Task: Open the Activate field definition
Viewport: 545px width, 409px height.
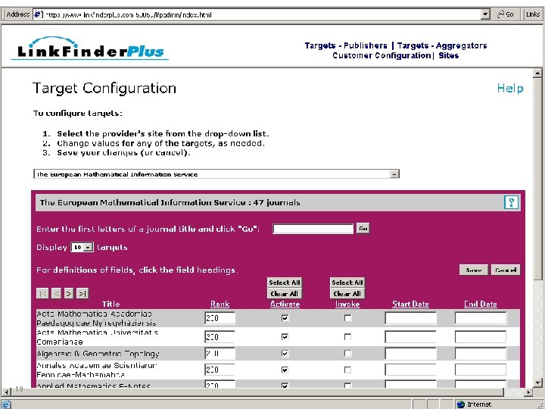Action: click(x=285, y=304)
